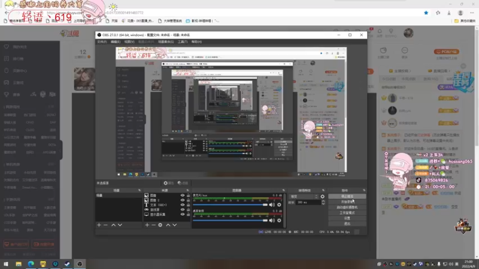Pop out the Audio Mixer dock panel icon

[x=283, y=190]
